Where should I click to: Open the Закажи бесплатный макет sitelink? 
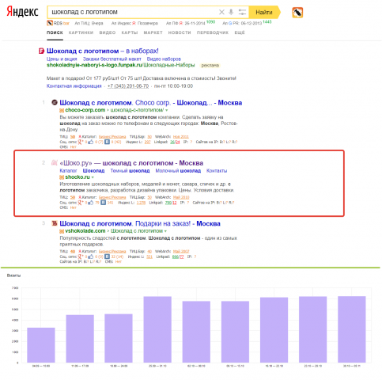tap(112, 59)
